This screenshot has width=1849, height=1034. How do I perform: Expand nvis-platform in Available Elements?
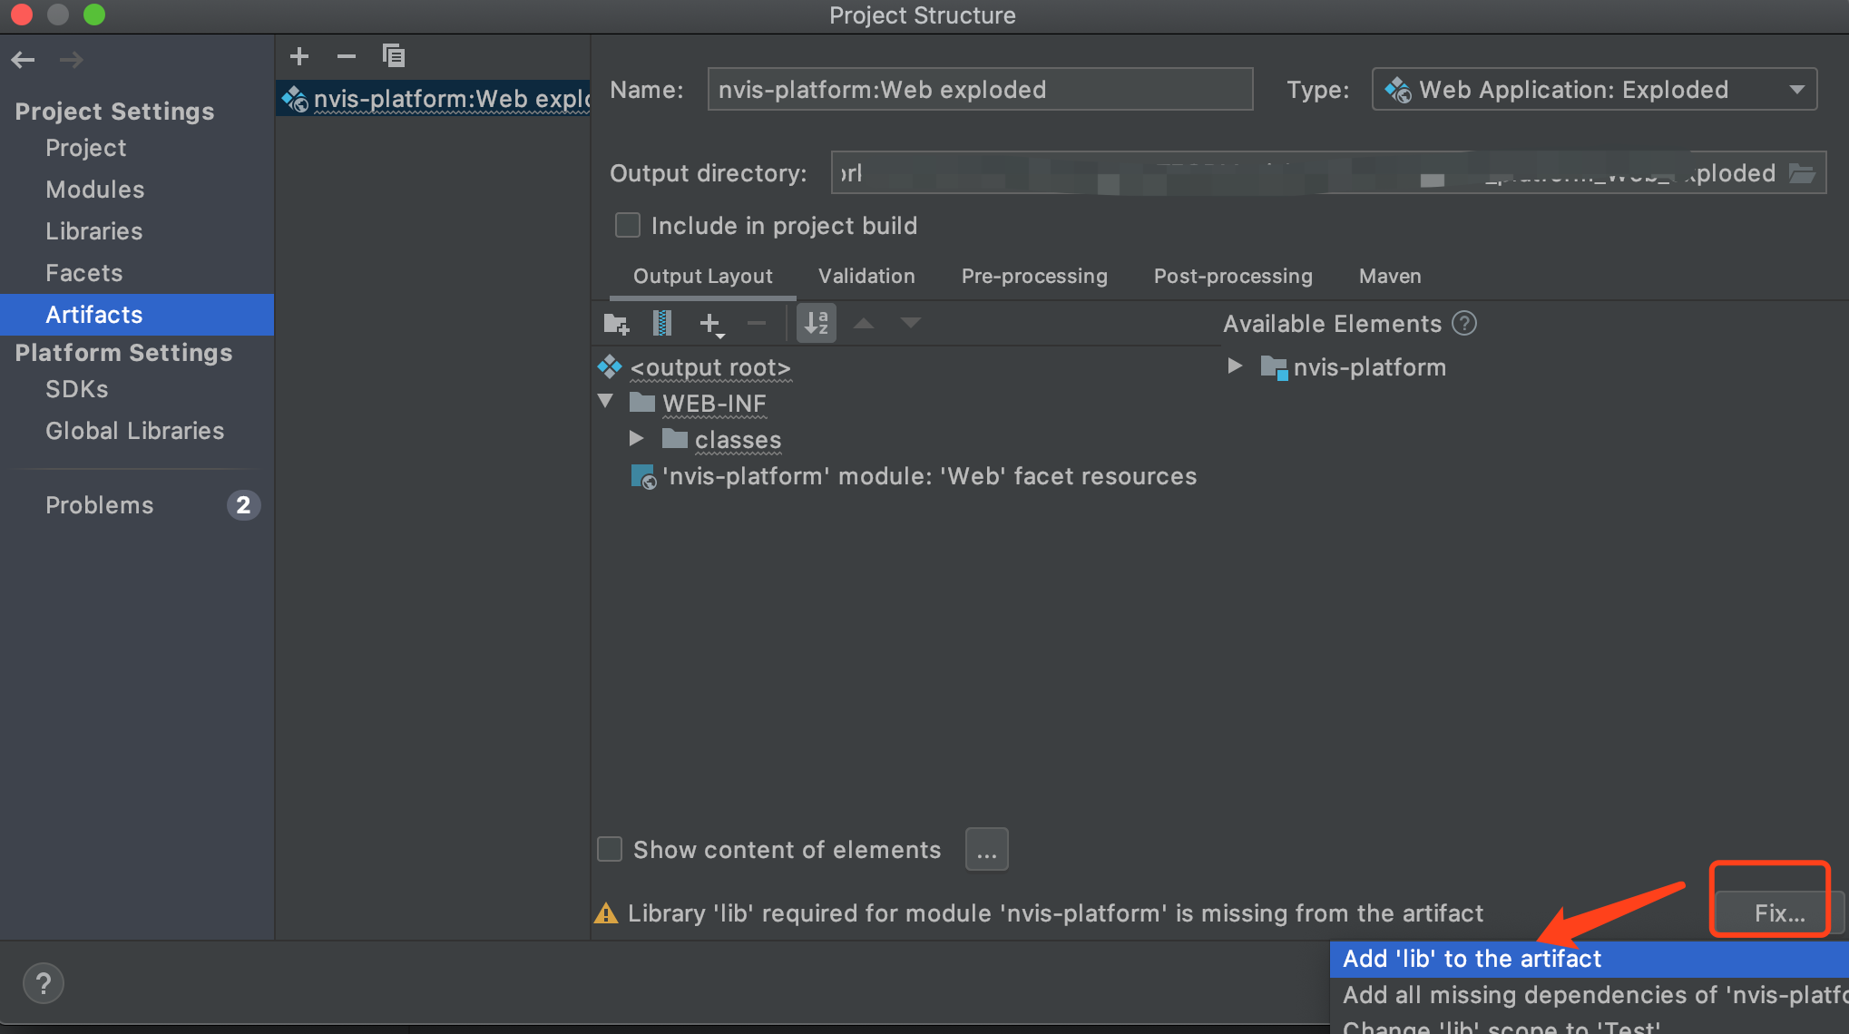pyautogui.click(x=1235, y=366)
